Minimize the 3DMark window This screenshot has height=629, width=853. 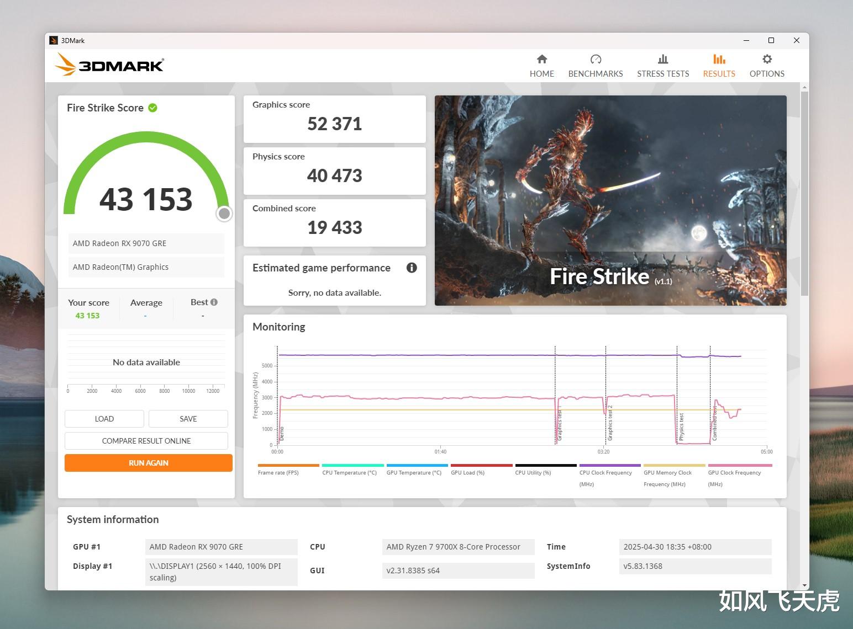coord(746,40)
